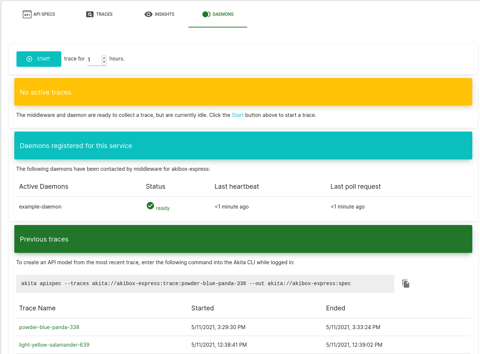Click the Start link in the idle message
The image size is (480, 354).
pyautogui.click(x=238, y=115)
